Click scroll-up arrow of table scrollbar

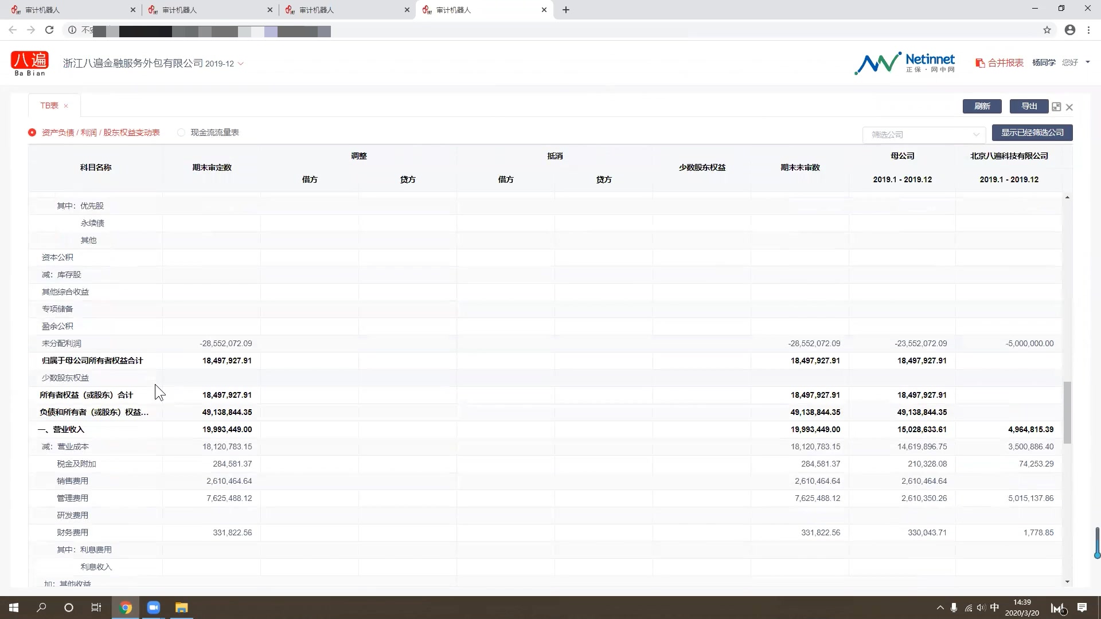tap(1067, 197)
